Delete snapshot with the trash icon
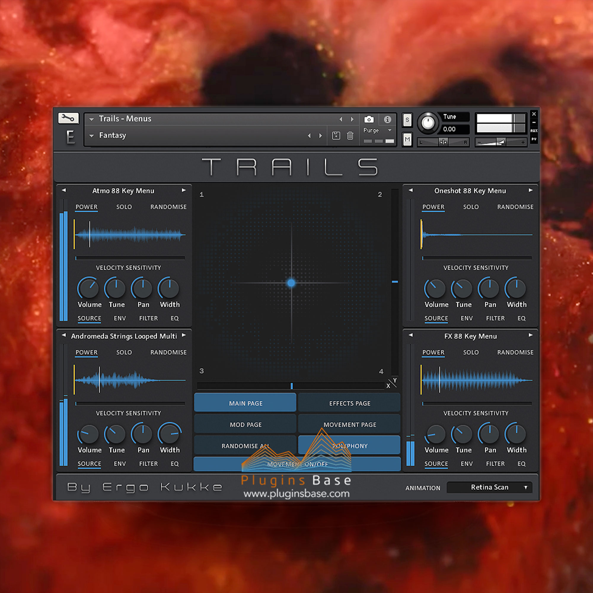This screenshot has width=593, height=593. click(x=350, y=136)
